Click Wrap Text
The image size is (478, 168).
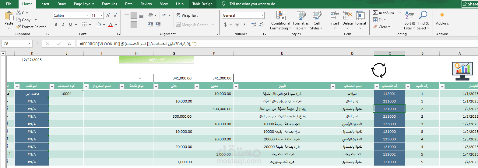pyautogui.click(x=187, y=15)
